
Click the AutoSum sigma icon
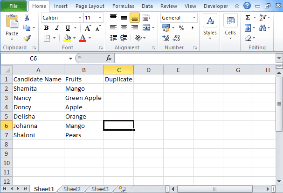[x=248, y=18]
